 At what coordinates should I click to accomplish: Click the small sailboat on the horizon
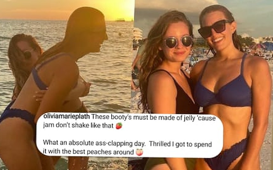coord(28,21)
